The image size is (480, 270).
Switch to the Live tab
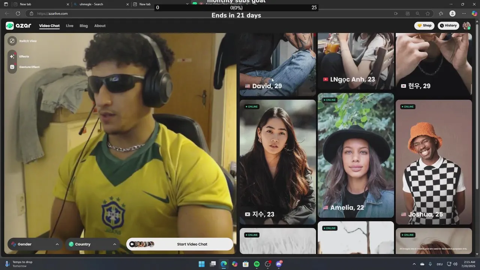(x=69, y=26)
